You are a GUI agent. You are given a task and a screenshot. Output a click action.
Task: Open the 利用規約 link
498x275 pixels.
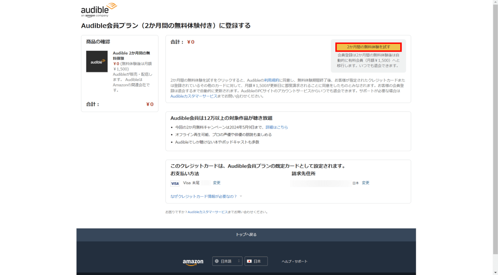pyautogui.click(x=272, y=80)
